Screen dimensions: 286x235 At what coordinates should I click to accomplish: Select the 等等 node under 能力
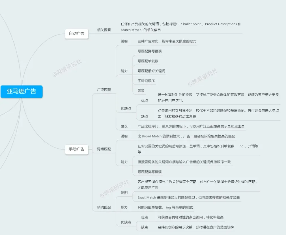coord(141,91)
